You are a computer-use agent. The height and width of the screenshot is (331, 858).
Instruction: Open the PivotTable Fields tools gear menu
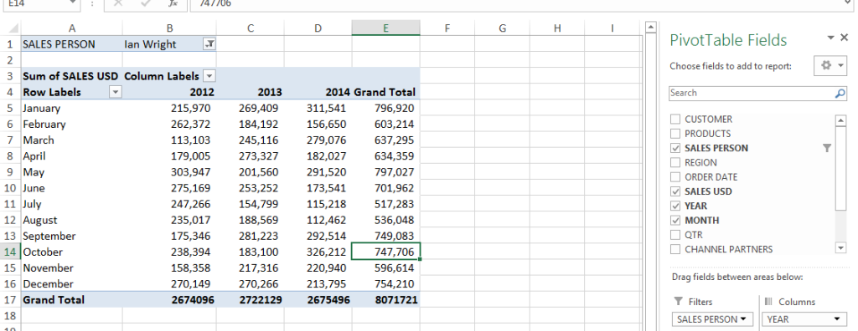830,65
